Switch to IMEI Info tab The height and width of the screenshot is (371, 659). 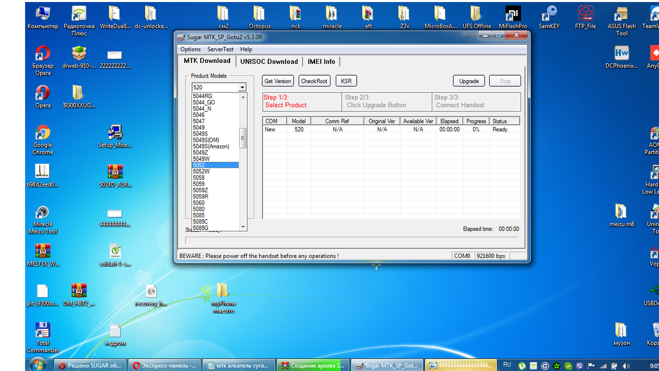321,61
